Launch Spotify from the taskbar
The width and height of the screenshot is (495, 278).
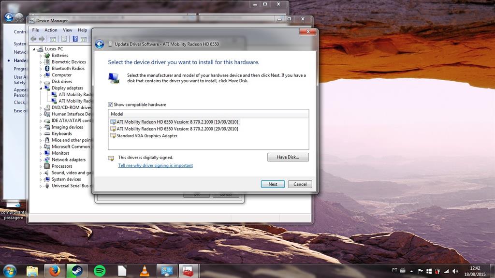coord(100,271)
